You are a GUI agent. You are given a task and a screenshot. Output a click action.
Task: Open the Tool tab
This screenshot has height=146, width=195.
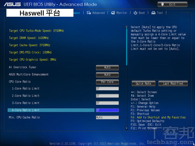157,13
